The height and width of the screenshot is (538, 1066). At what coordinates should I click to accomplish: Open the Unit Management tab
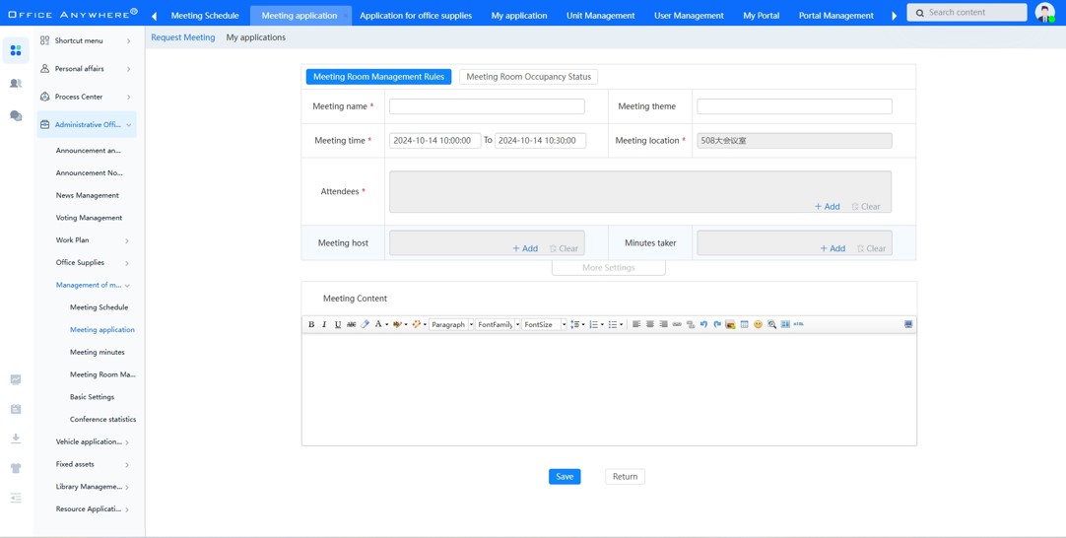[x=600, y=15]
